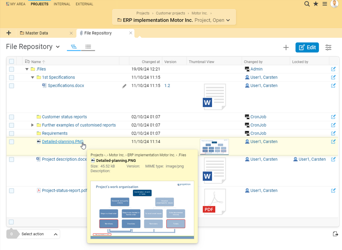The image size is (342, 250).
Task: Go to PROJECTS menu
Action: [40, 4]
